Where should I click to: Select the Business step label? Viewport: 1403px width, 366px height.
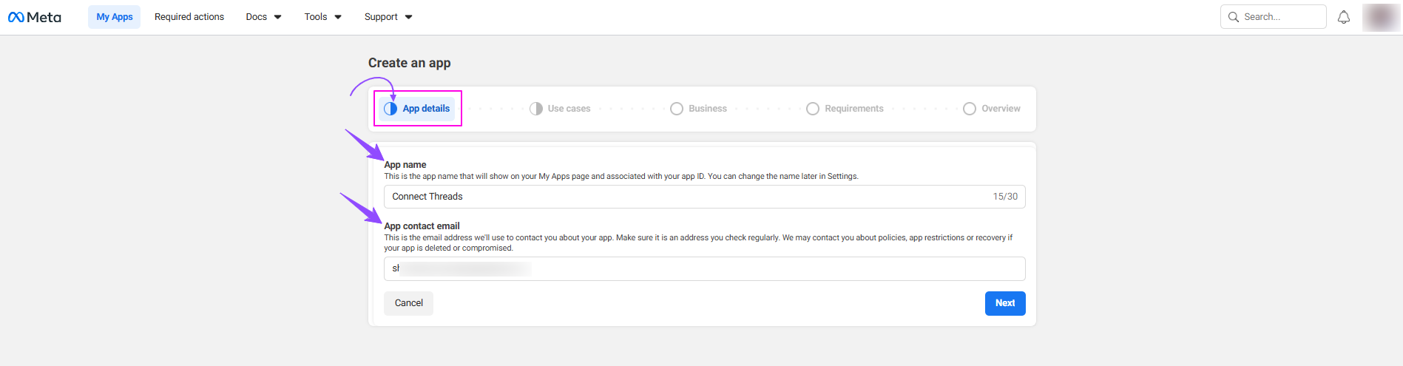[708, 109]
